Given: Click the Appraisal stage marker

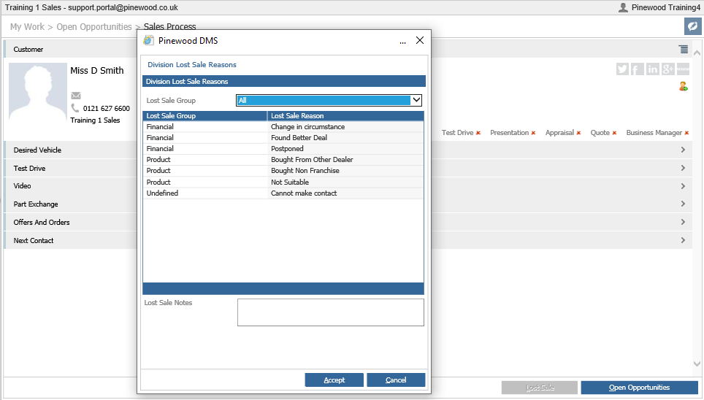Looking at the screenshot, I should (x=563, y=132).
